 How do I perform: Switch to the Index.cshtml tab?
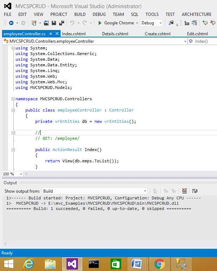tap(74, 34)
